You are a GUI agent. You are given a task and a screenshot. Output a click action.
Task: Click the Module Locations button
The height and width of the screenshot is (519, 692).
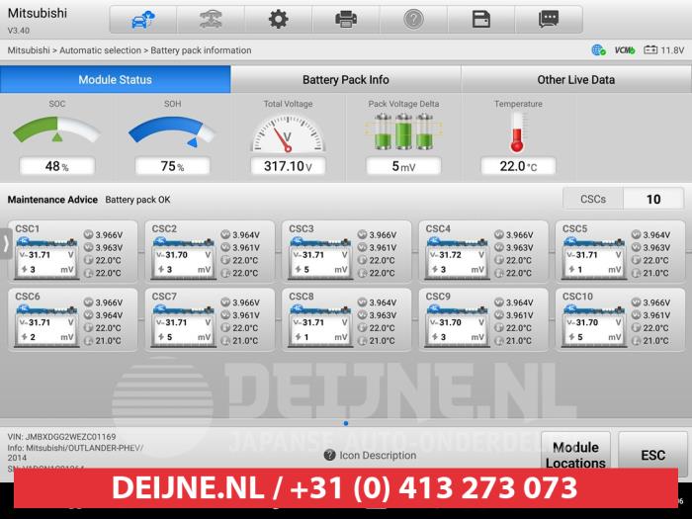tap(575, 455)
